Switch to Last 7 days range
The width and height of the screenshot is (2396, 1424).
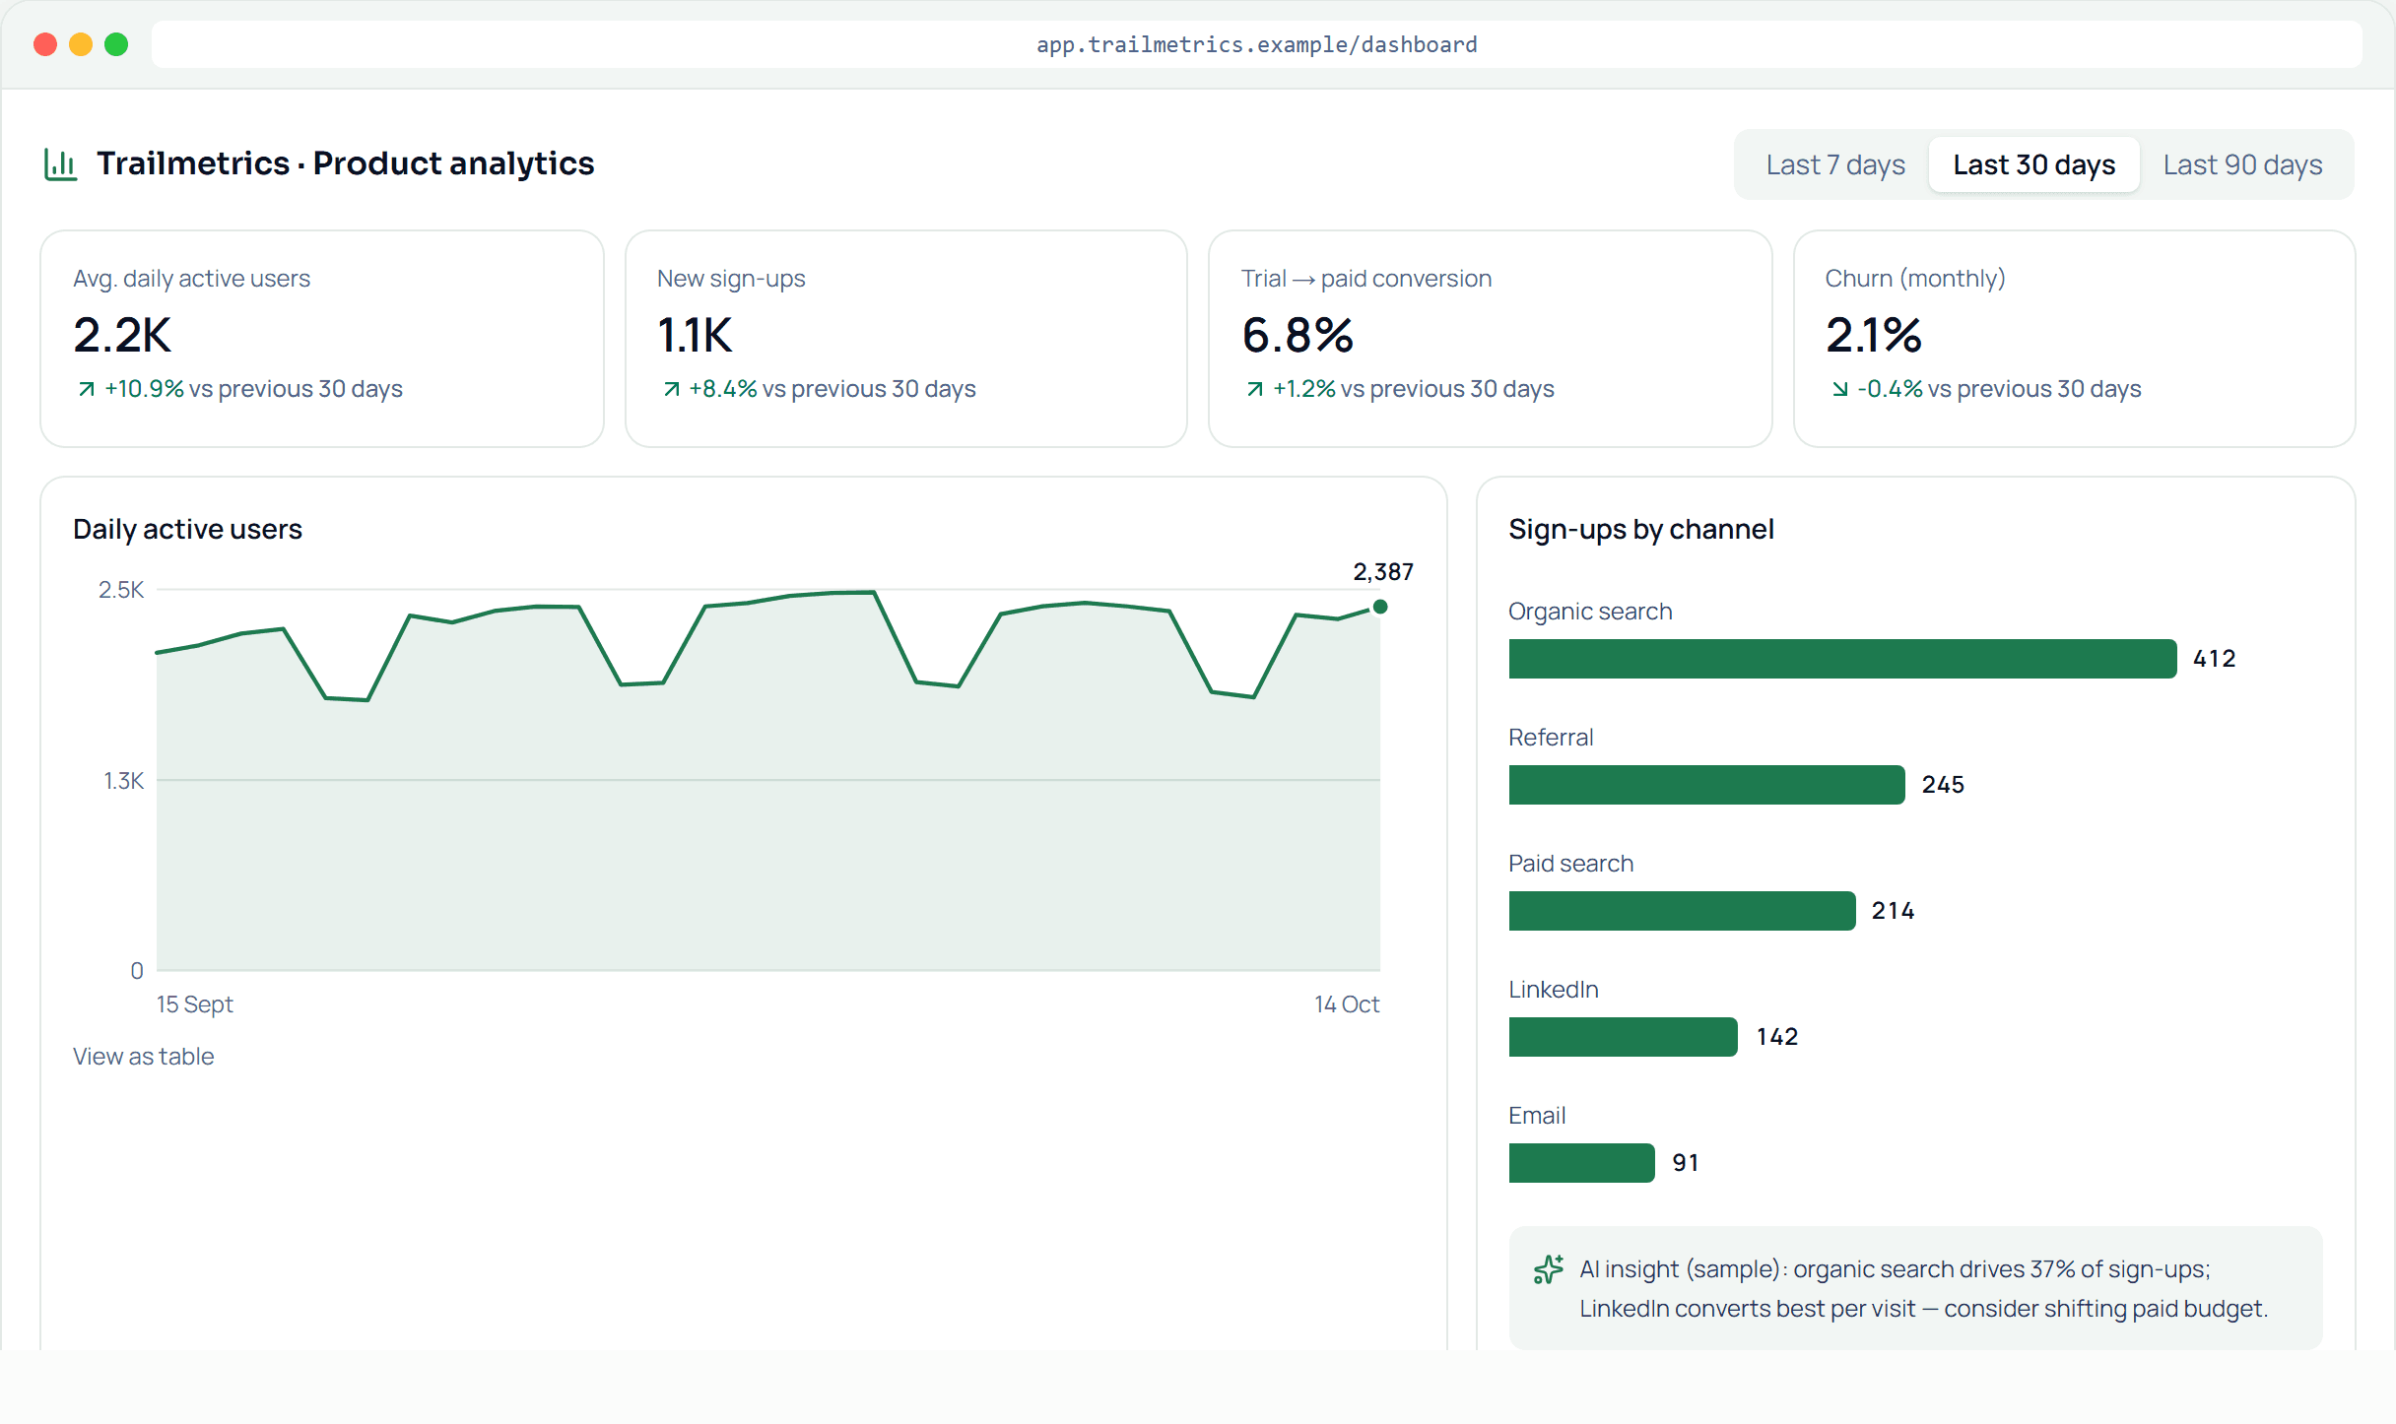[1835, 164]
